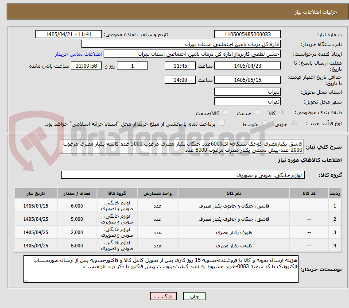Click the اطلاعات کالاهای مورد نیاز heading
This screenshot has height=308, width=349.
coord(310,160)
